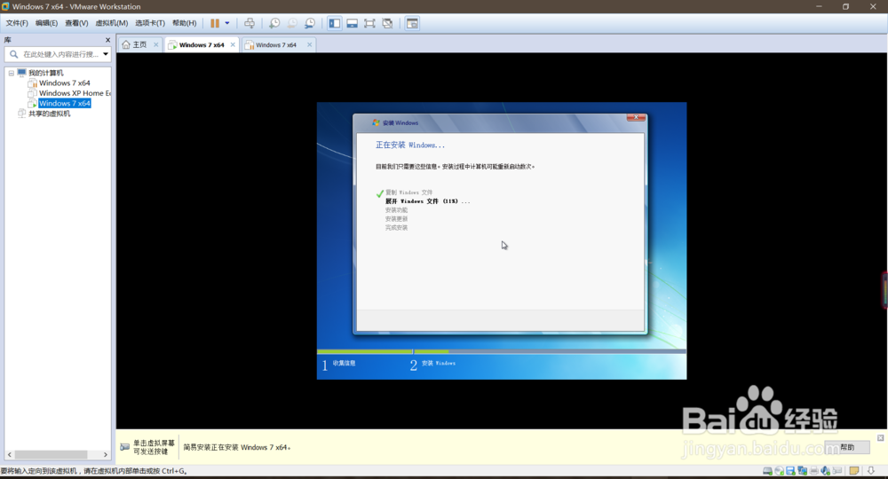888x479 pixels.
Task: Click the printer status bar icon
Action: 813,470
